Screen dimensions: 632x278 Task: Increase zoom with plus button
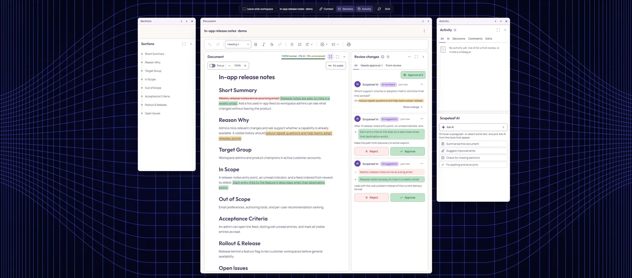(x=245, y=66)
